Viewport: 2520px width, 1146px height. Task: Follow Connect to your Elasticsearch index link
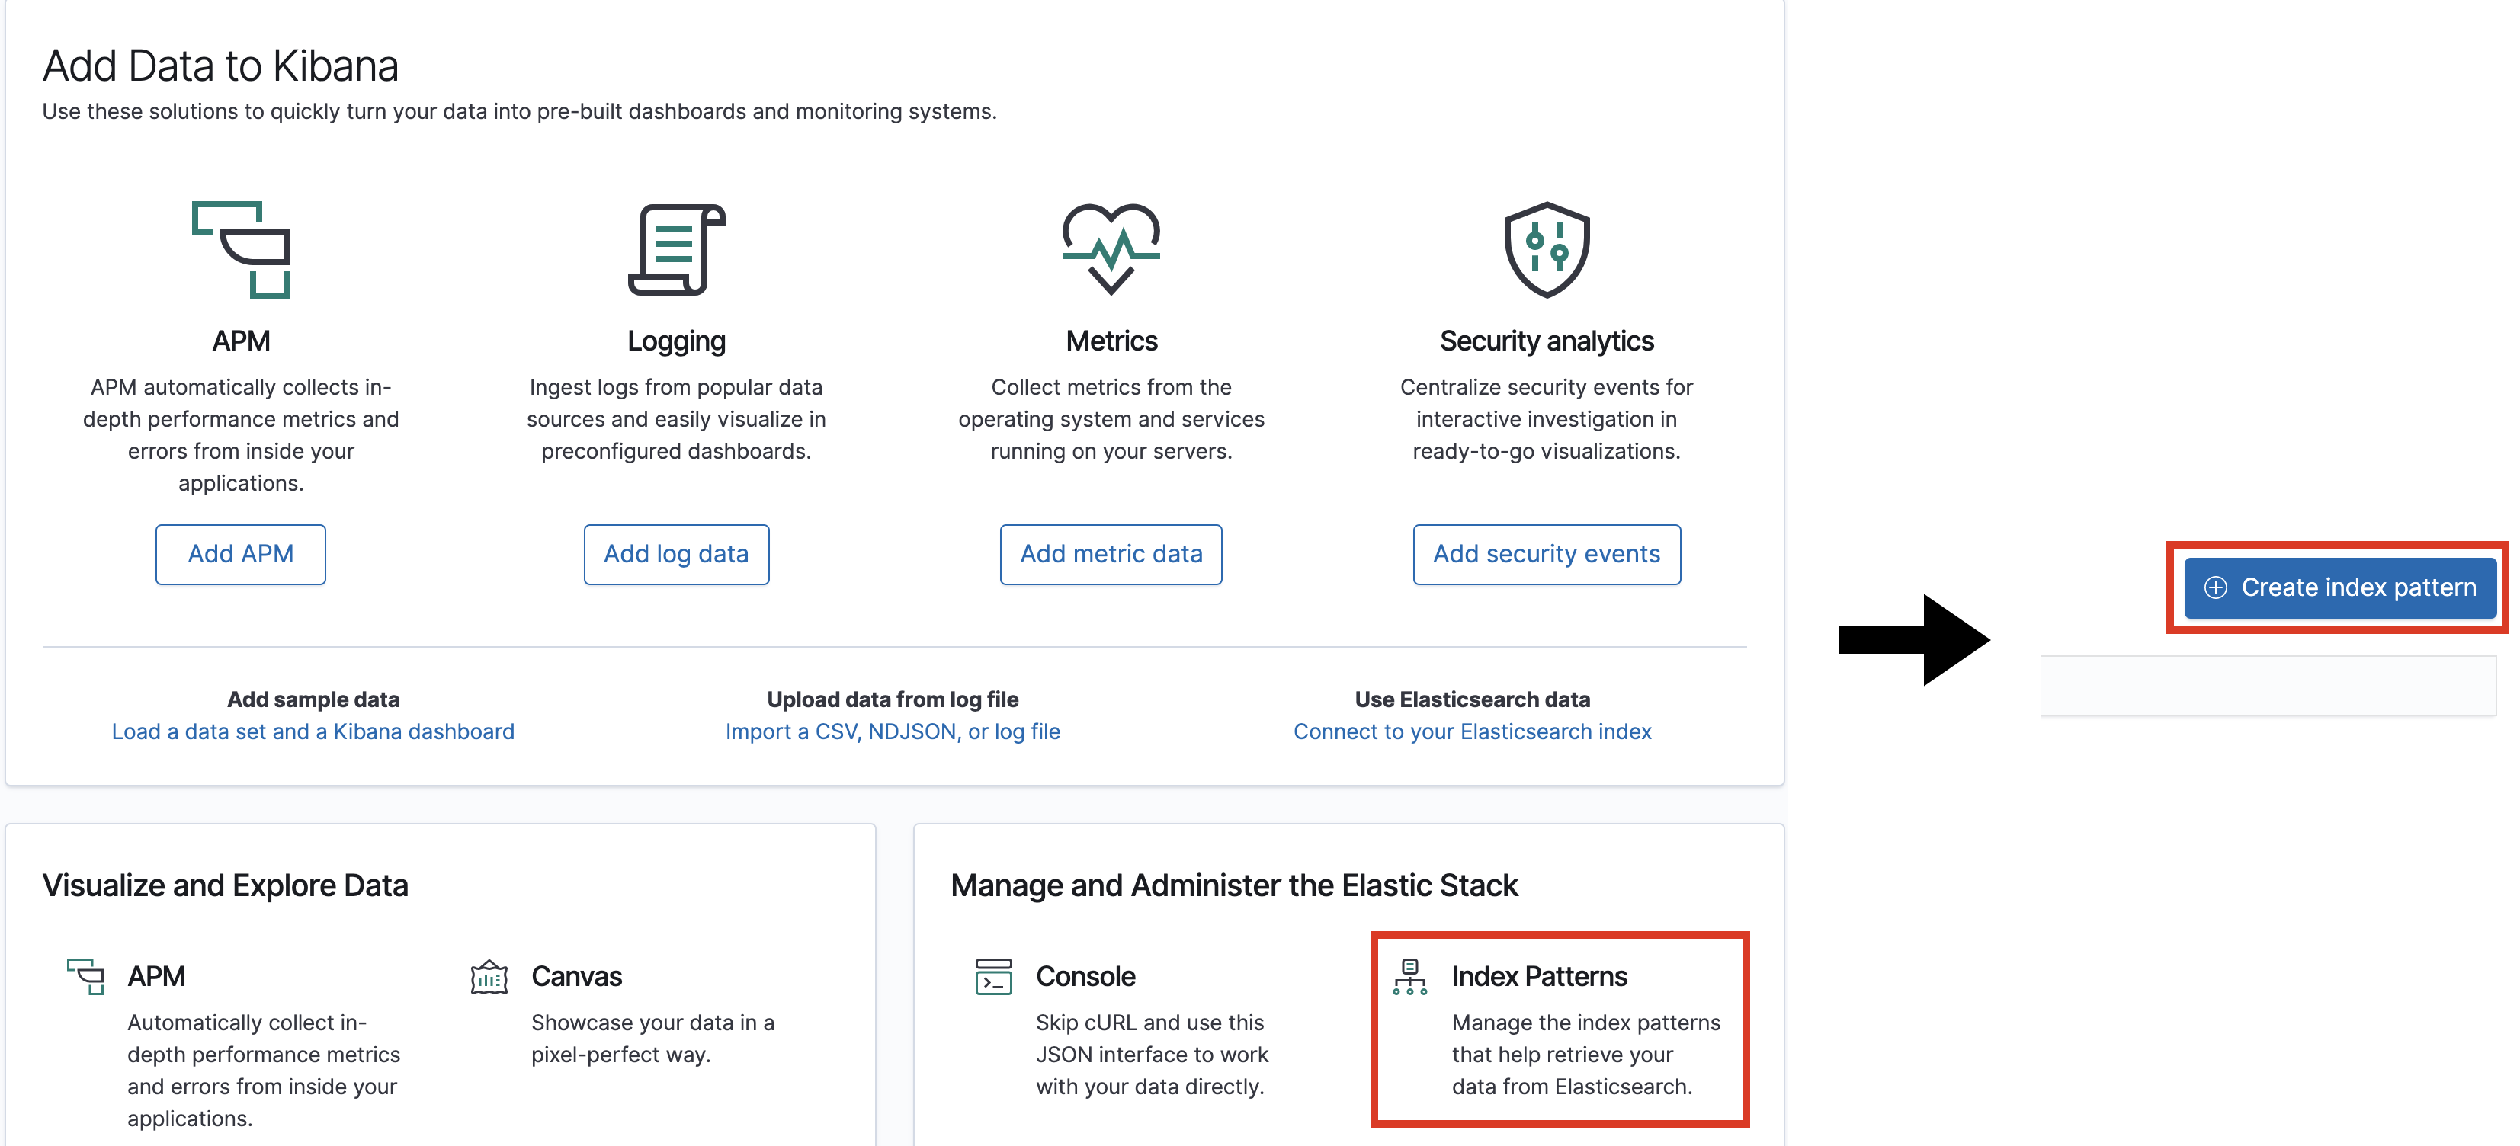coord(1471,731)
